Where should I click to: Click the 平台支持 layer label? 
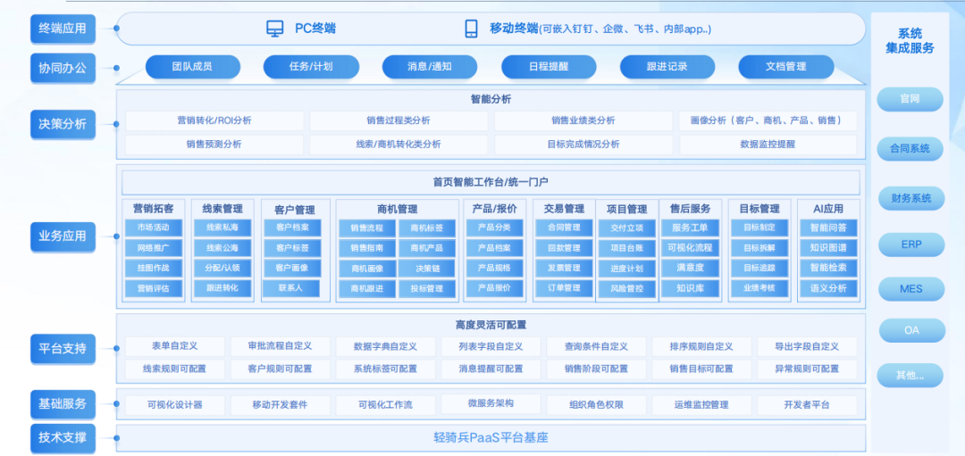pos(63,348)
